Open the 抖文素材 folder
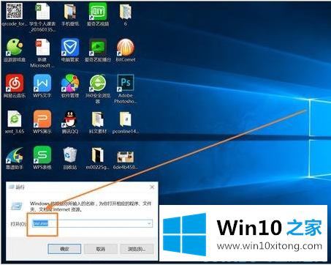This screenshot has height=265, width=331. point(98,122)
